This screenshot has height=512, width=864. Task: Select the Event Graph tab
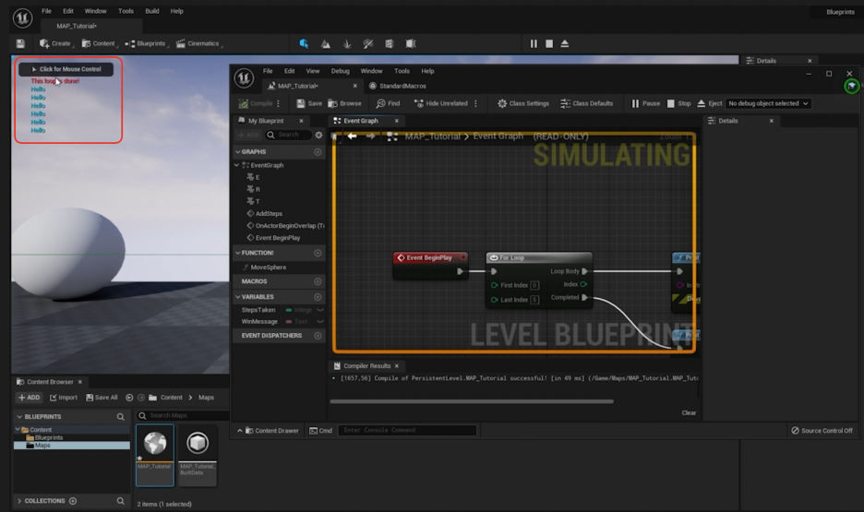point(362,121)
